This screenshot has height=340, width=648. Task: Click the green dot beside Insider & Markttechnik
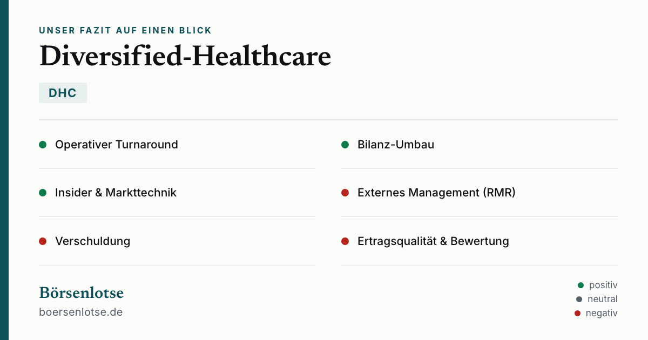pyautogui.click(x=43, y=193)
